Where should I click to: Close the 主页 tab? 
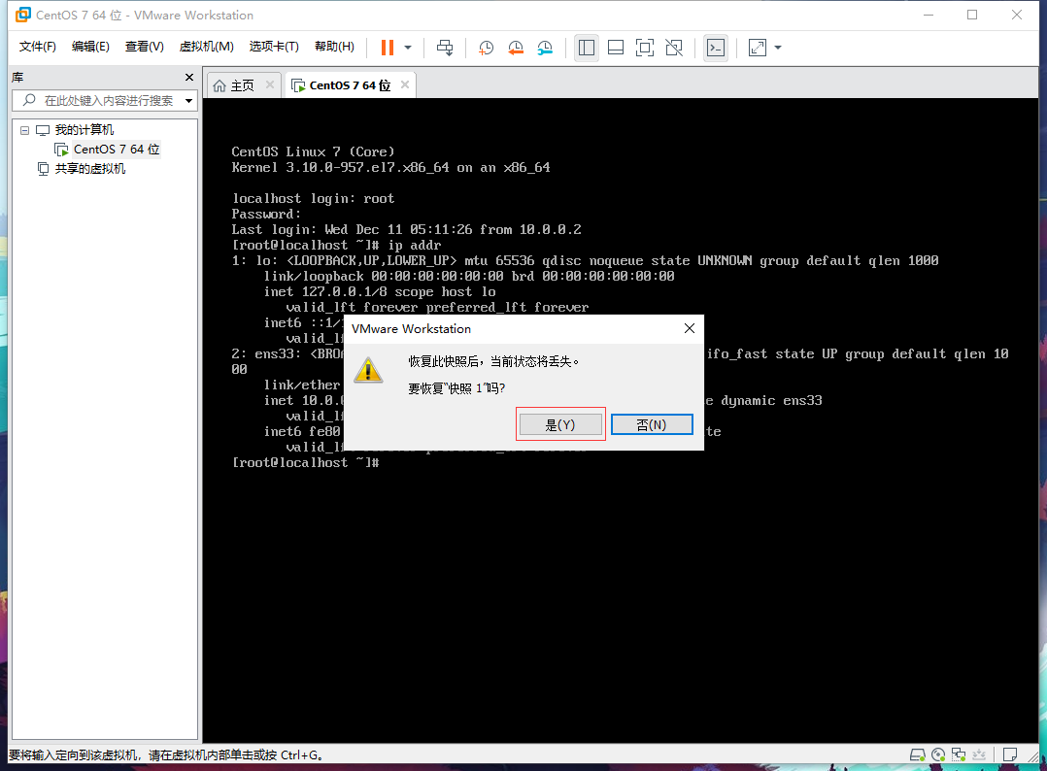tap(270, 84)
